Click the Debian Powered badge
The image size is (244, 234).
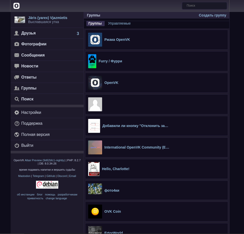pos(47,185)
